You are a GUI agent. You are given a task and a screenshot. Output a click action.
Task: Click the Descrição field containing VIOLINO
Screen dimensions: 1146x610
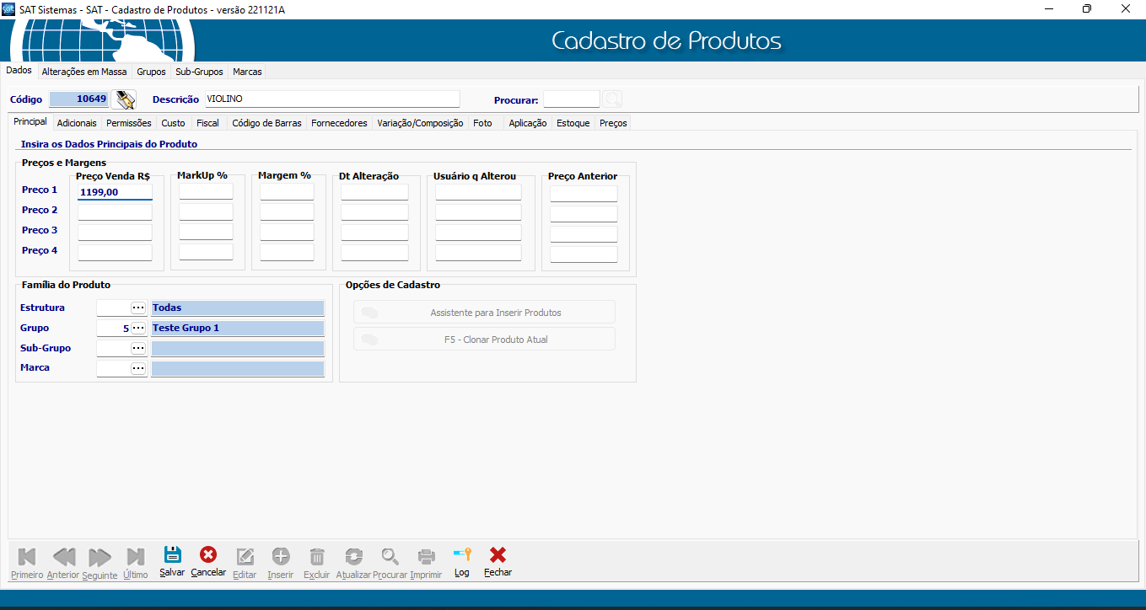click(x=332, y=99)
